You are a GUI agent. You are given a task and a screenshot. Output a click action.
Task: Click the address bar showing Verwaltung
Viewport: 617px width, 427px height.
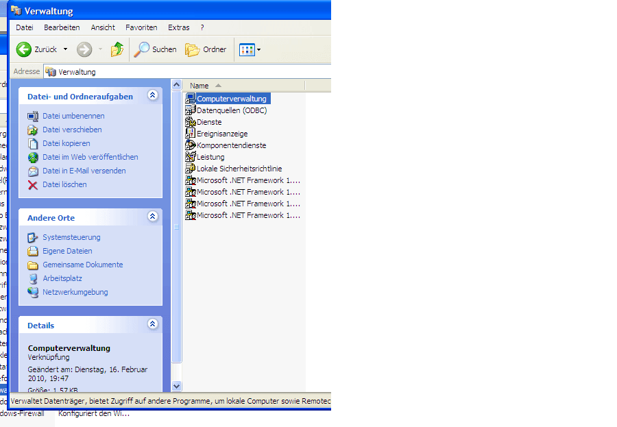(x=187, y=72)
